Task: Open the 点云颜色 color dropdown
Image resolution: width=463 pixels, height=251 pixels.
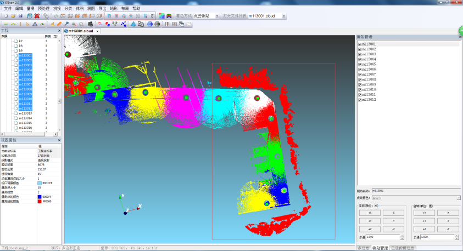Action: point(459,198)
